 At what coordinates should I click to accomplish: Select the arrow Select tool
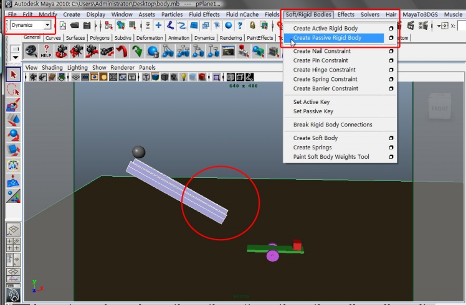pyautogui.click(x=13, y=75)
